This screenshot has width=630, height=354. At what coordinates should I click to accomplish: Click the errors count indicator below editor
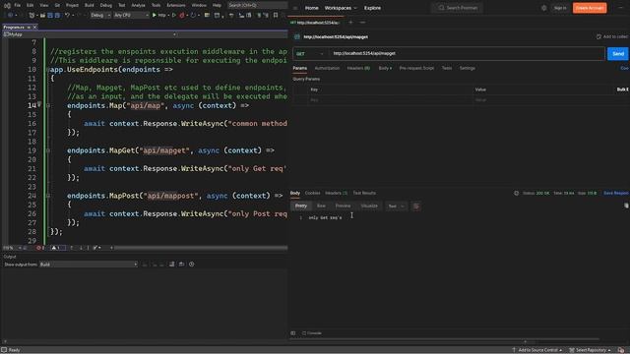(x=40, y=248)
